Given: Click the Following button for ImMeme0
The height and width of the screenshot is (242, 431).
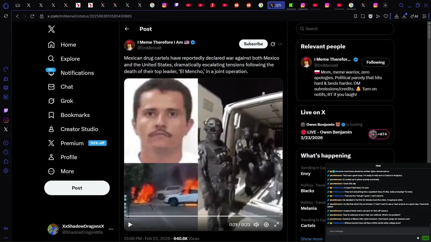Looking at the screenshot, I should click(x=375, y=62).
